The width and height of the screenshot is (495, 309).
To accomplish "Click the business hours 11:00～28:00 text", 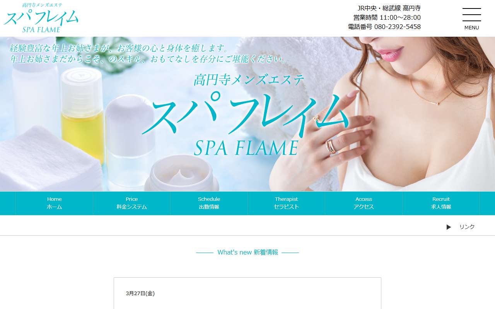I will tap(400, 17).
